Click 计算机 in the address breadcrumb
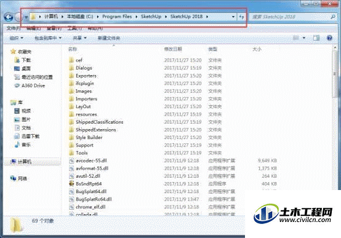341x238 pixels. 51,17
